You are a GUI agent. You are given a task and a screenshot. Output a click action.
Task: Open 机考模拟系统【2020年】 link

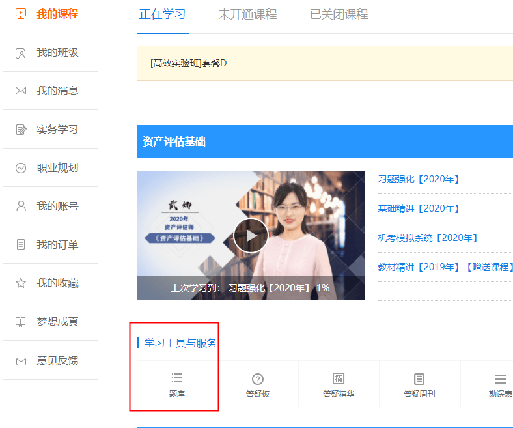click(x=428, y=238)
